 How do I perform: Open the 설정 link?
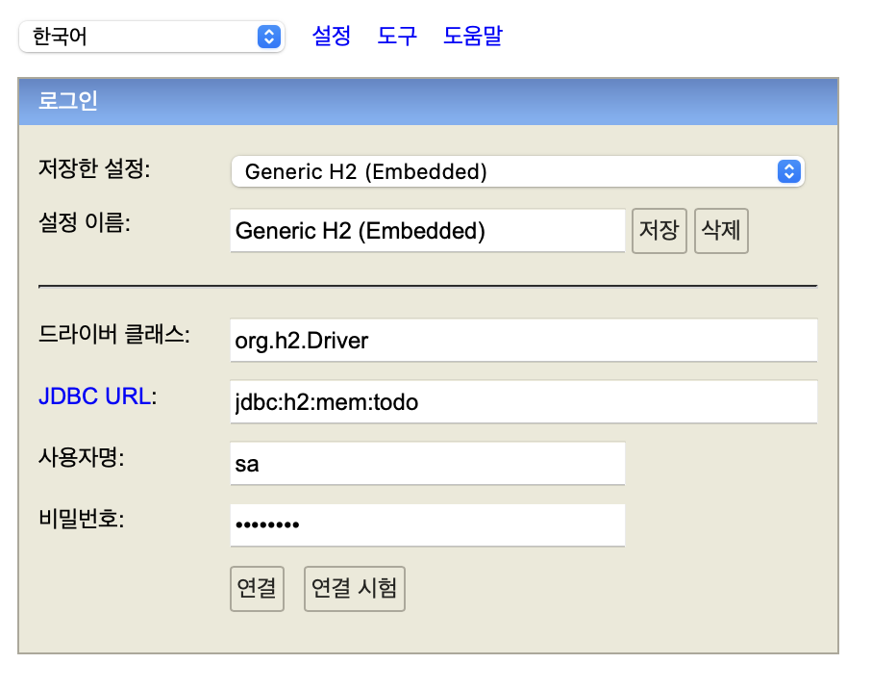click(x=331, y=37)
